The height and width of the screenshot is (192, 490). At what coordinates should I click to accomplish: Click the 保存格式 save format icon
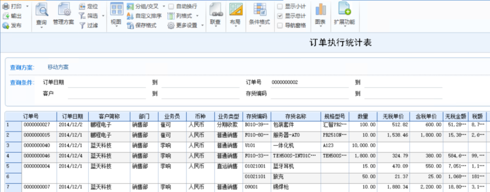(130, 25)
